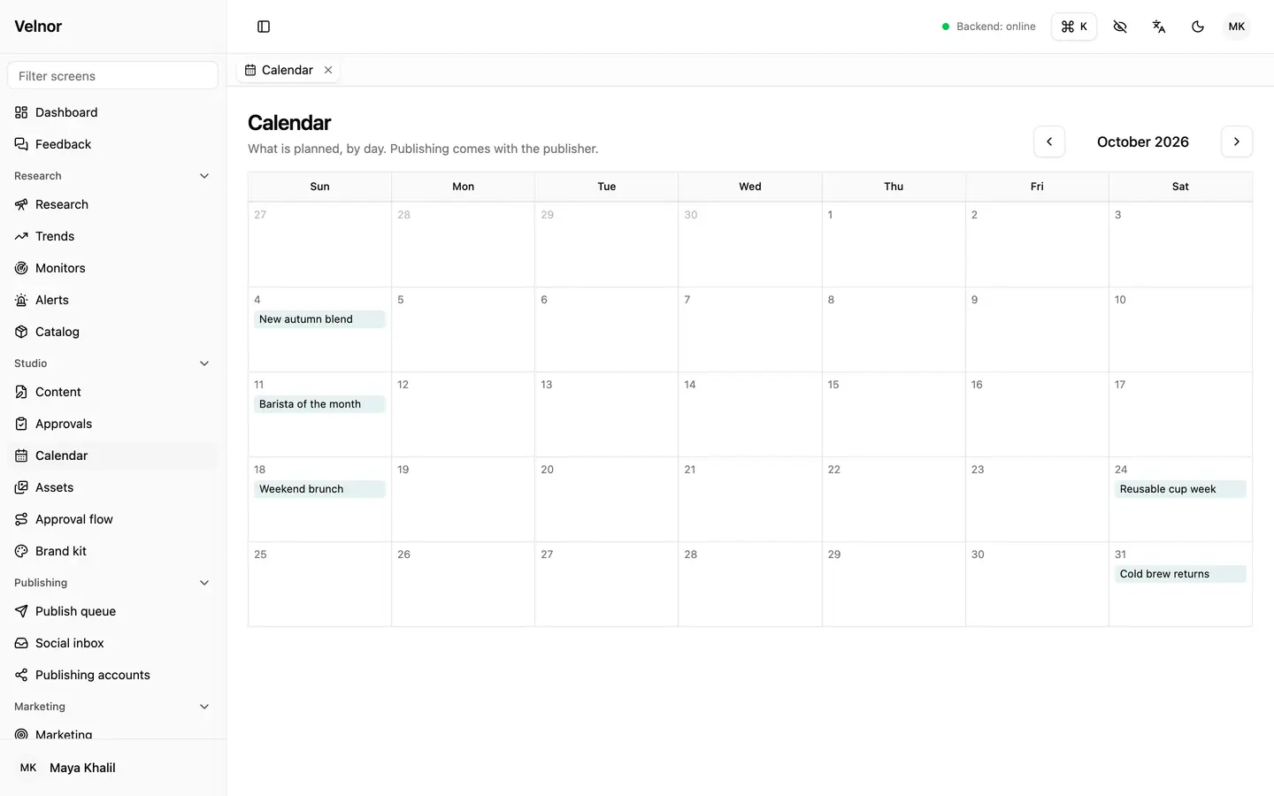
Task: Click the October 2026 month label
Action: coord(1143,142)
